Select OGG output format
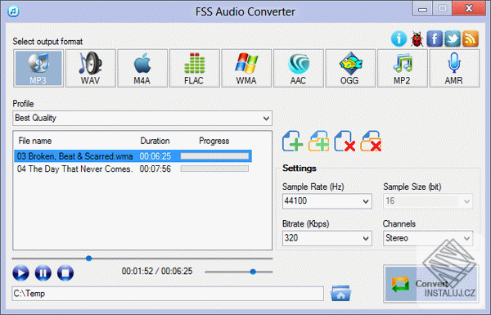 pos(350,68)
